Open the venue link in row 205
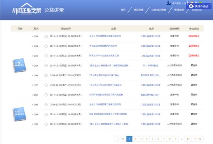Screen dimensions: 213x144 150,36
